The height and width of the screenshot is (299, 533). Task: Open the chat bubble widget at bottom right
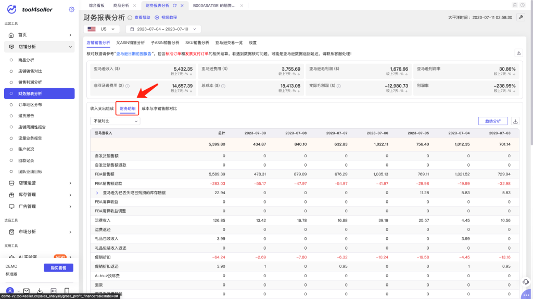526,294
